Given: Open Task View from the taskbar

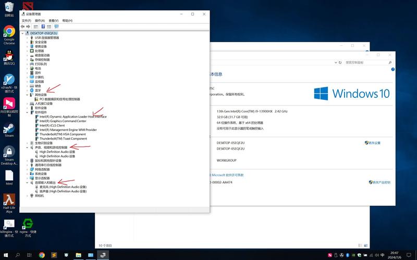Looking at the screenshot, I should coord(29,255).
